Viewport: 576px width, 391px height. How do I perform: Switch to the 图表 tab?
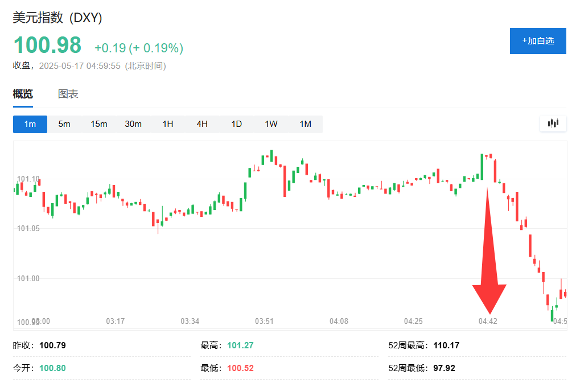(68, 94)
